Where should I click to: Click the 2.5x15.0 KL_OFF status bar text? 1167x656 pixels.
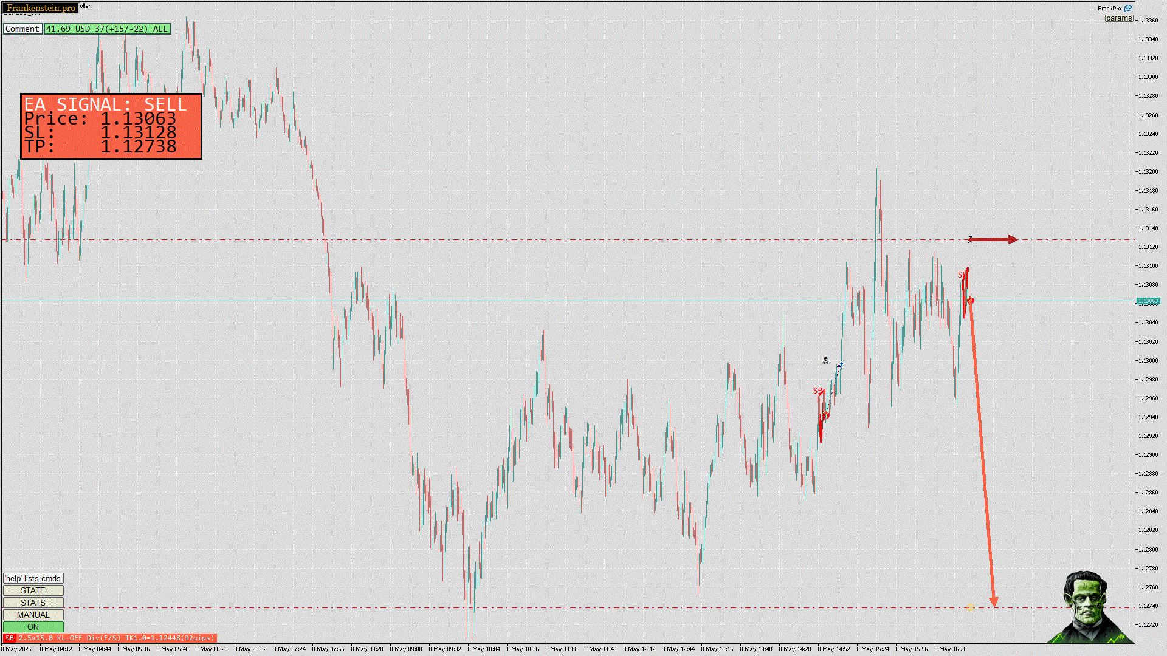click(x=116, y=638)
